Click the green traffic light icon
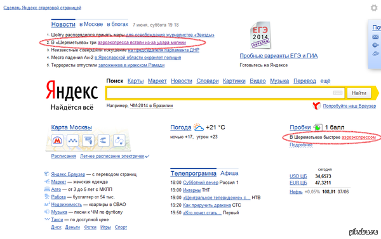The image size is (381, 239). 318,127
